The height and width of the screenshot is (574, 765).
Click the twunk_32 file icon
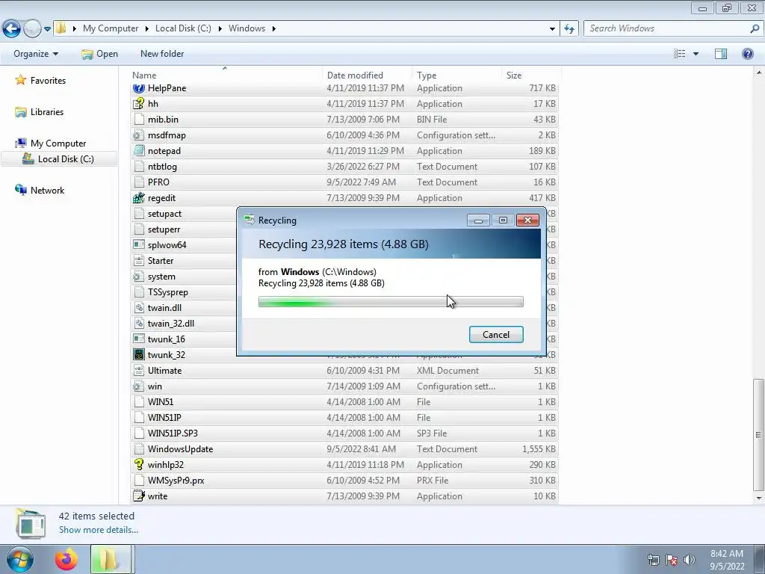pos(138,355)
